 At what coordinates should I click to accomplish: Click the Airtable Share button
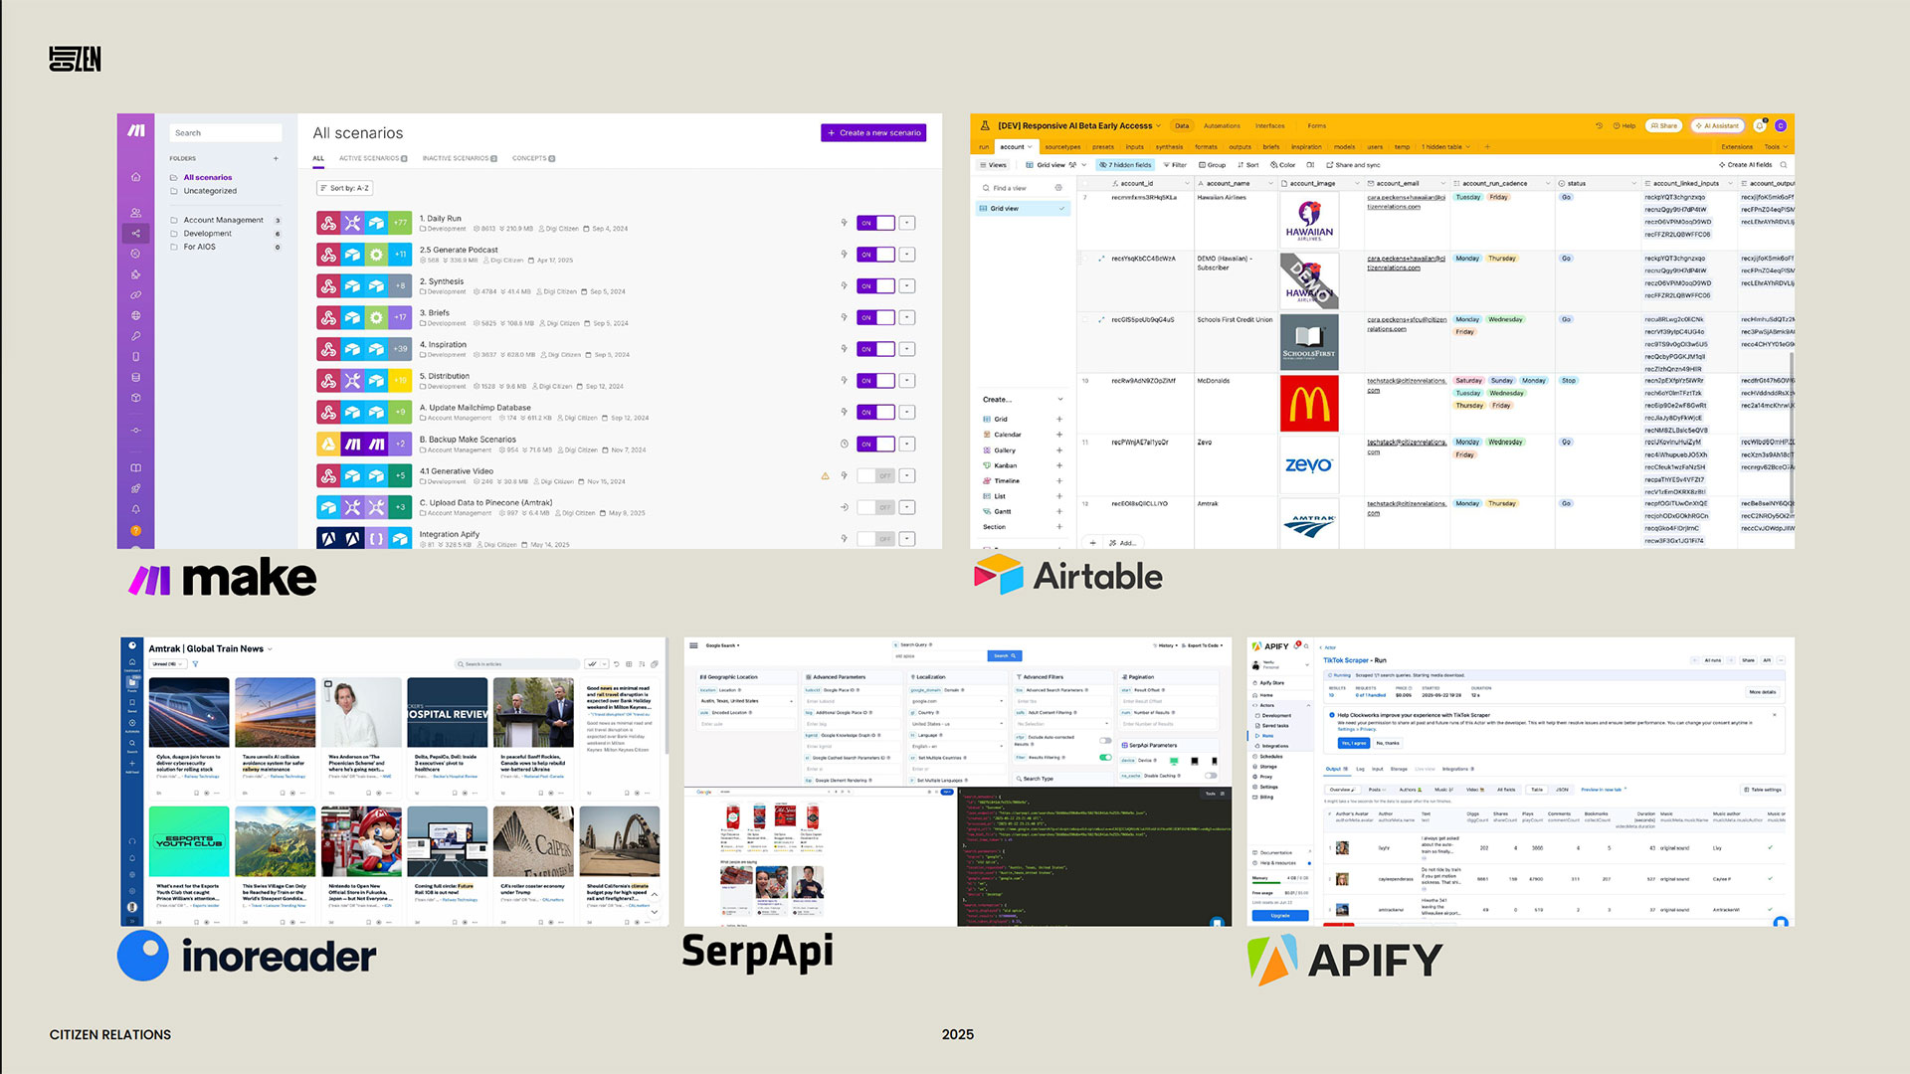click(1663, 126)
